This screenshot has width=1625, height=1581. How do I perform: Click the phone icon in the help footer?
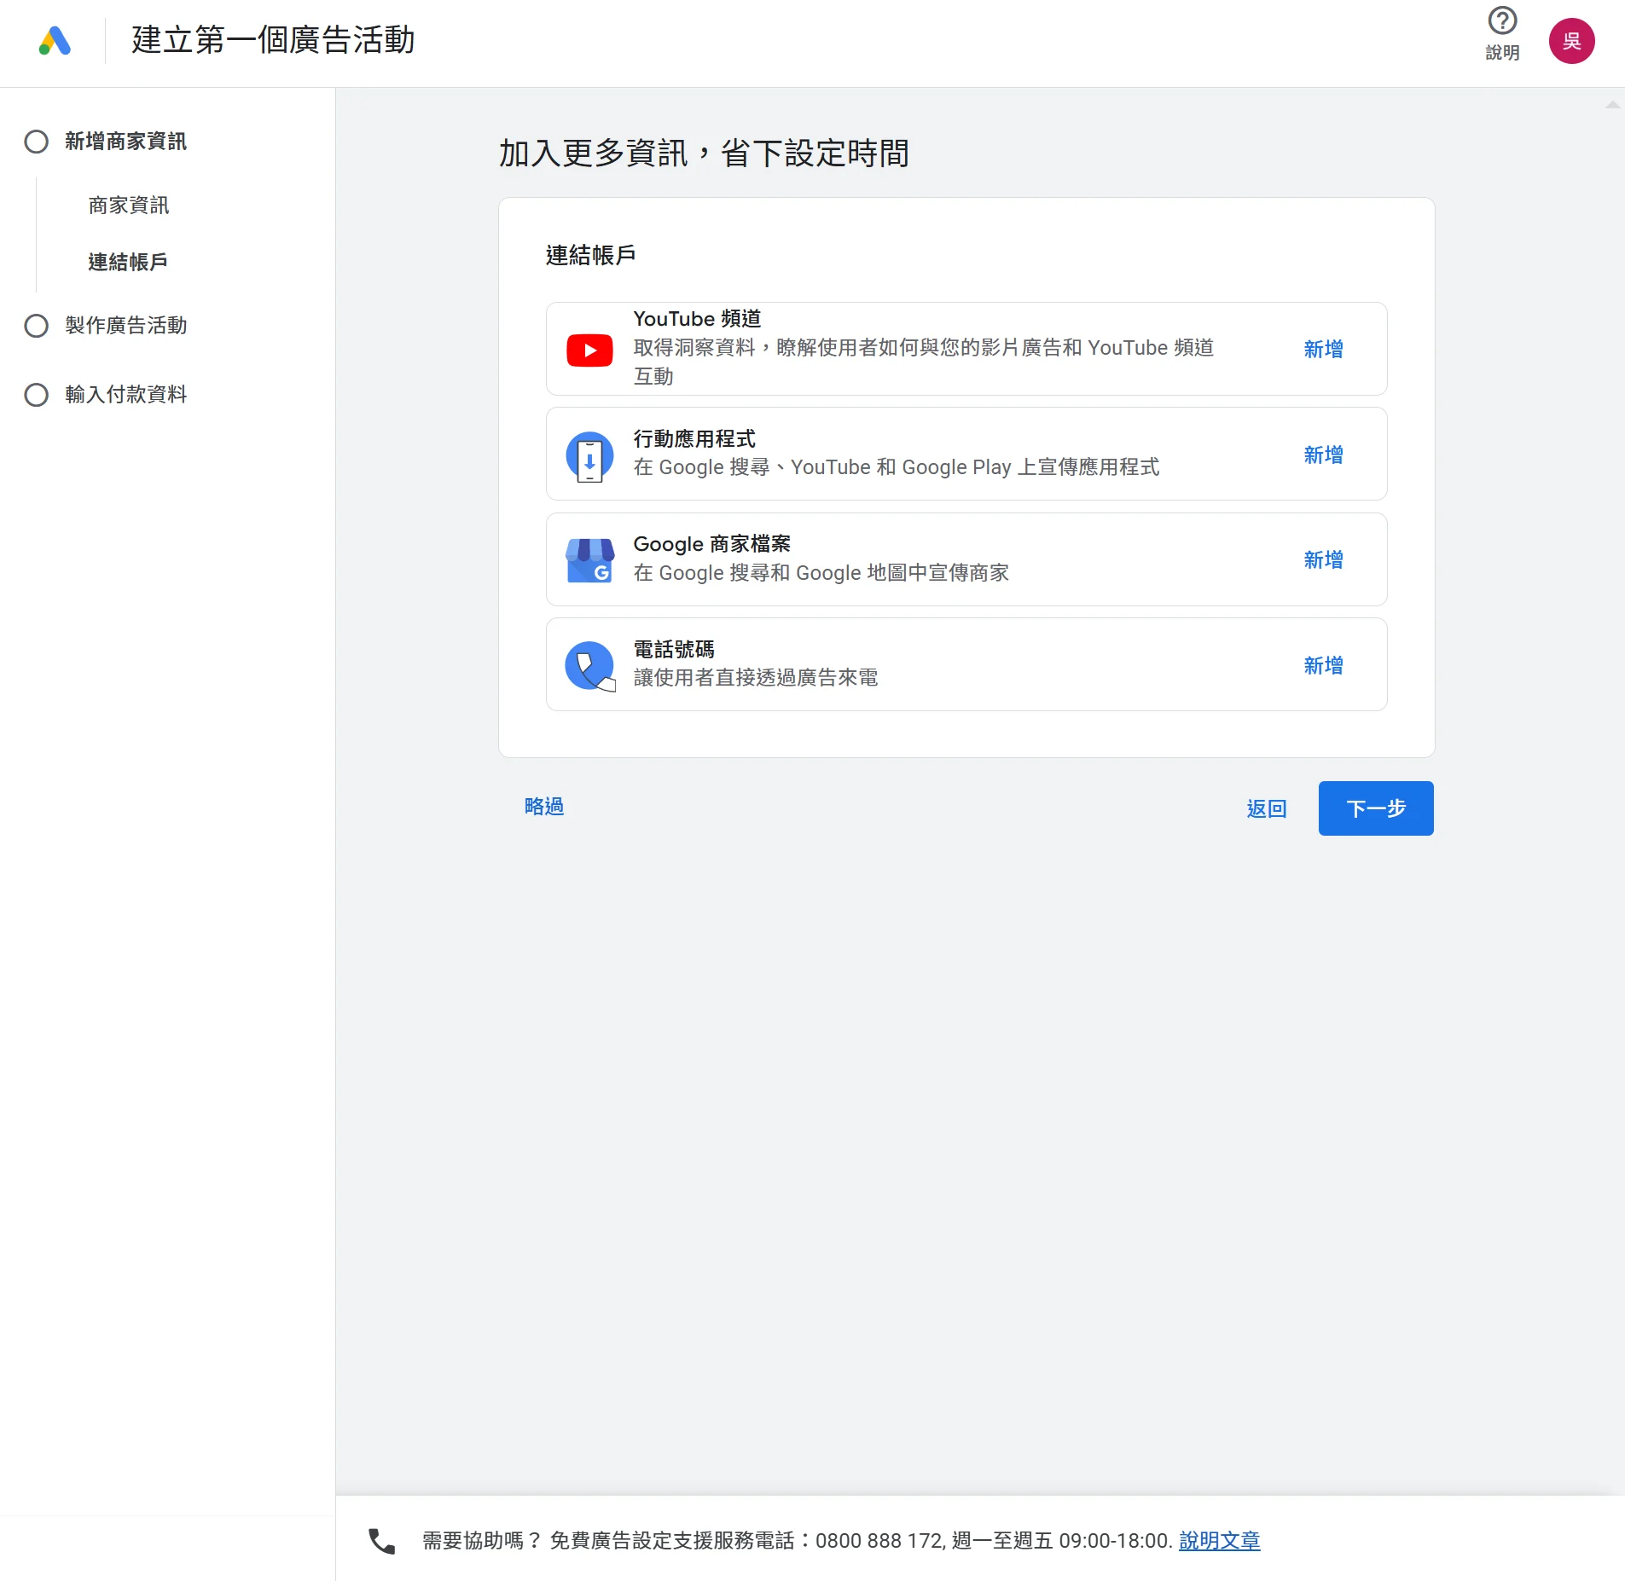(x=381, y=1541)
